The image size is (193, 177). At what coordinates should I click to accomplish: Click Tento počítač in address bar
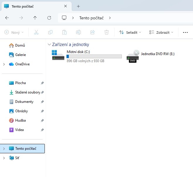coord(91,18)
